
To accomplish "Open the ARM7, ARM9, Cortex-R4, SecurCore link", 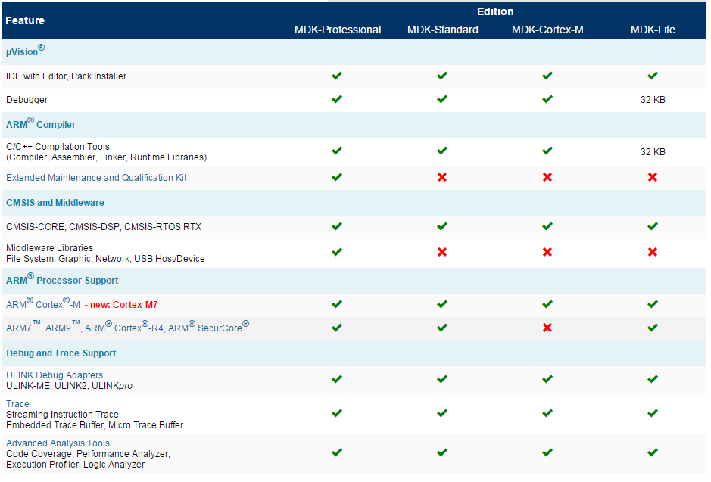I will tap(127, 327).
